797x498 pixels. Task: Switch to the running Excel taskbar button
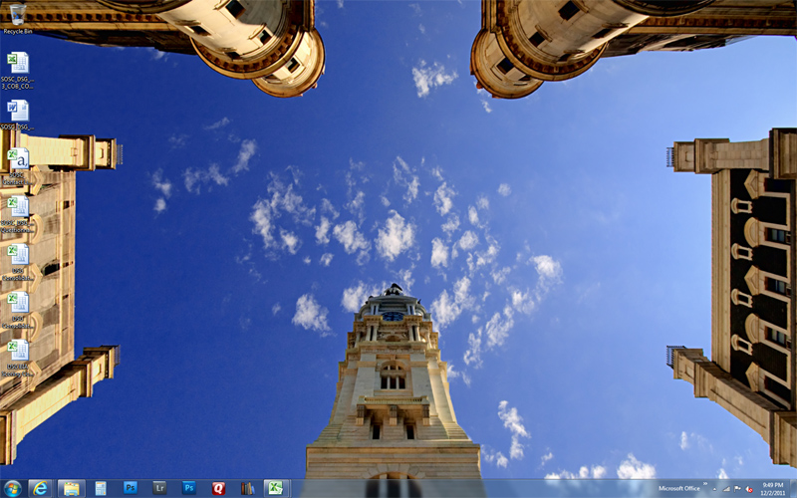[275, 488]
